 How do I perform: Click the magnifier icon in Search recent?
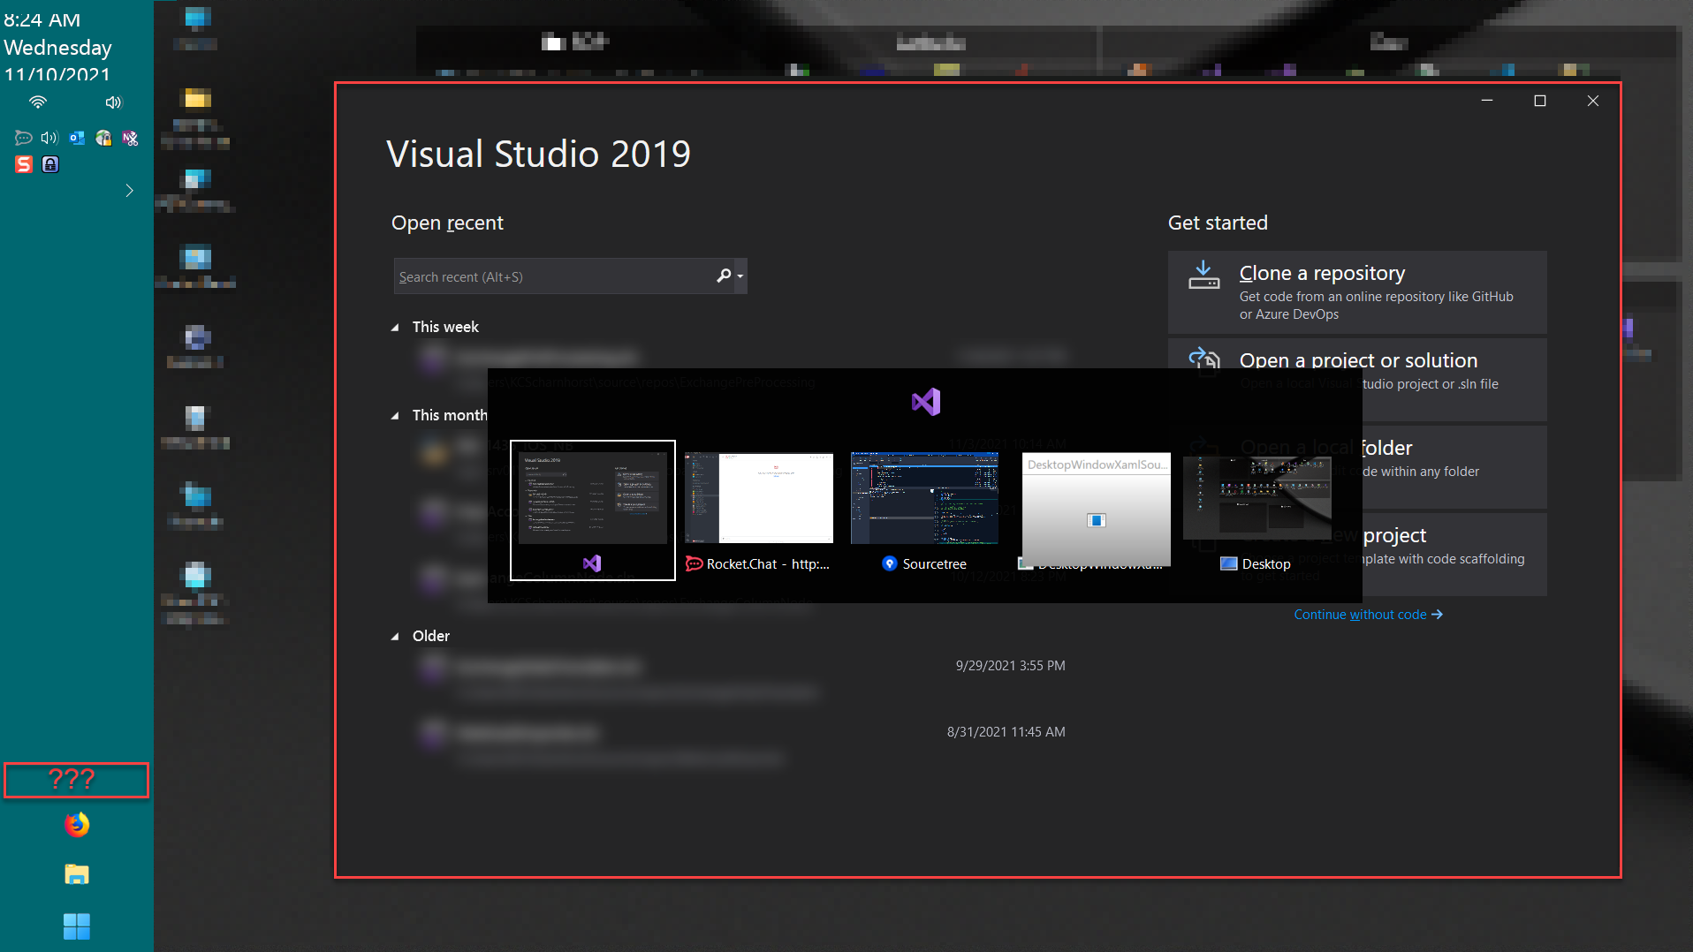coord(724,276)
